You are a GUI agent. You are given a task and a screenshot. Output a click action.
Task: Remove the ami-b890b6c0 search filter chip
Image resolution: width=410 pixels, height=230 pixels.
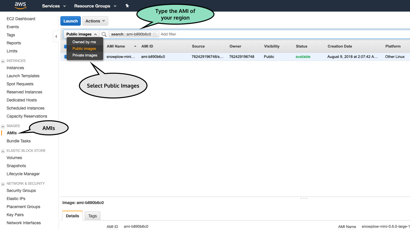click(154, 34)
